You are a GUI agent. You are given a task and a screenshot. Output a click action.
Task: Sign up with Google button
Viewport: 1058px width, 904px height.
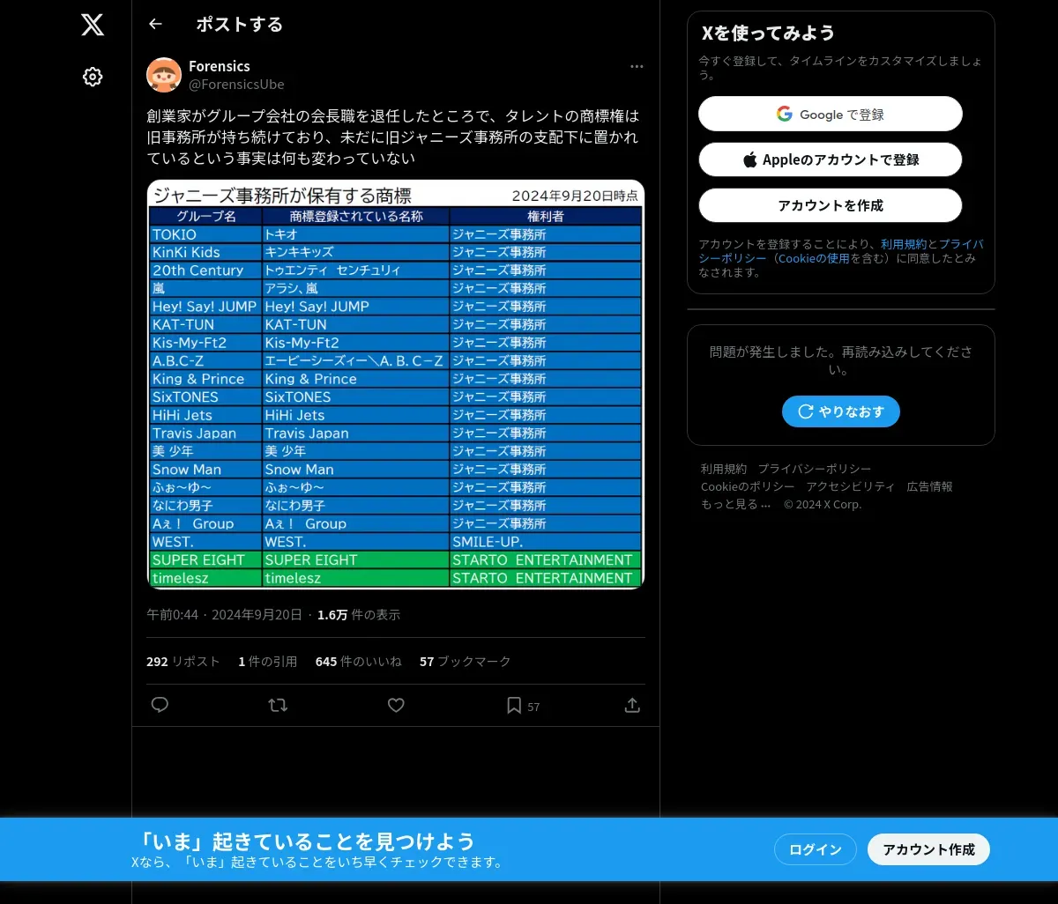point(831,114)
